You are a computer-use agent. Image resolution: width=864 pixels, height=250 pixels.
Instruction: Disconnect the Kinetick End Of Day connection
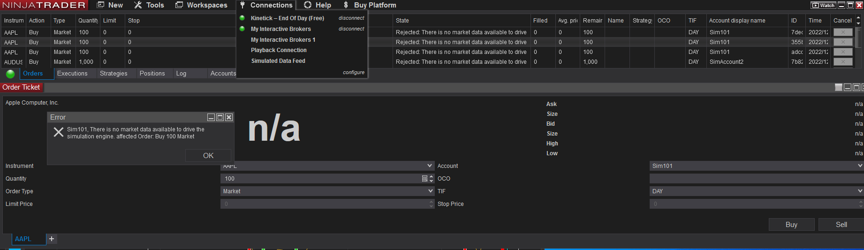coord(351,18)
